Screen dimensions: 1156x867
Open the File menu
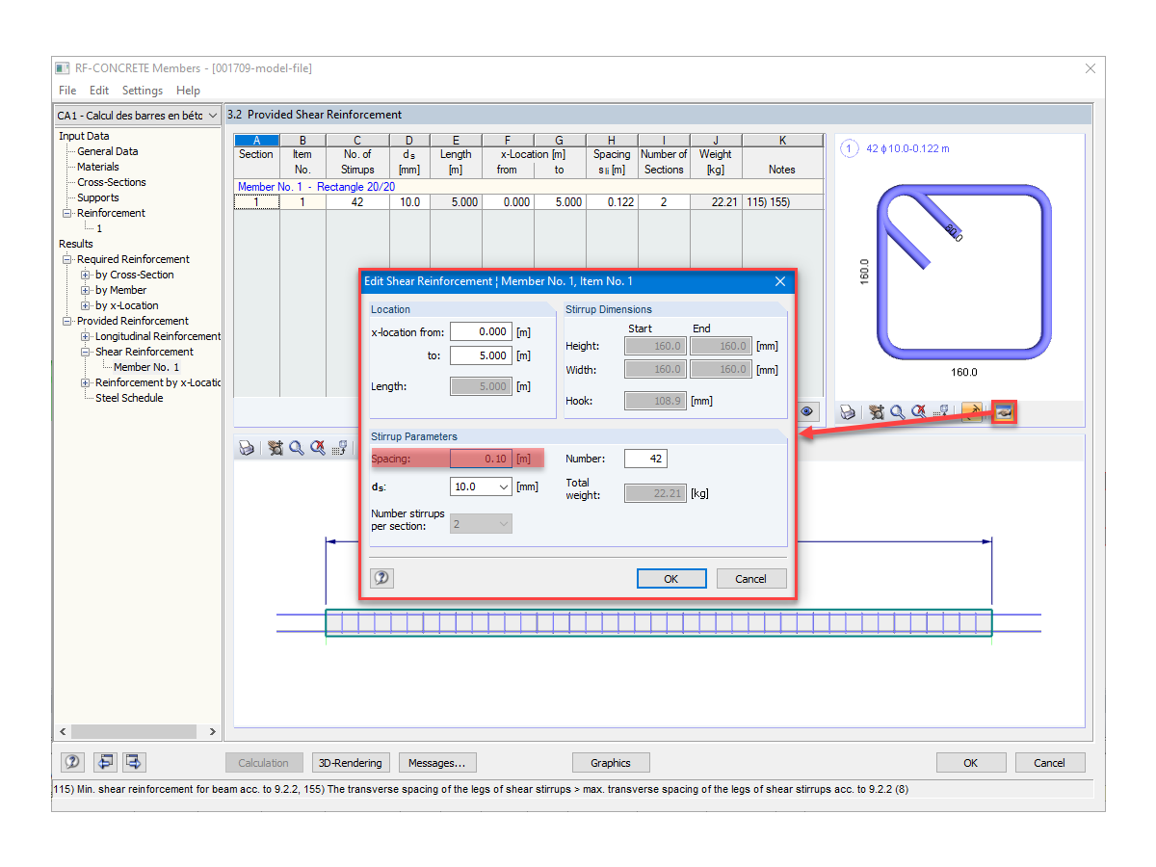click(66, 90)
